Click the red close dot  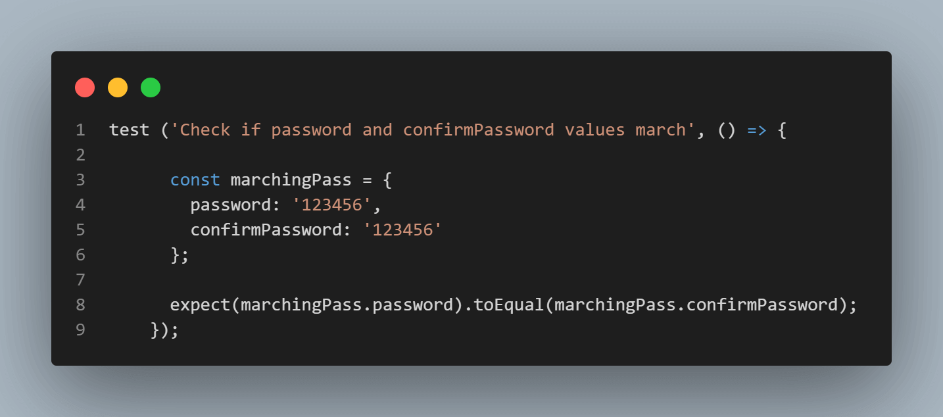point(85,87)
